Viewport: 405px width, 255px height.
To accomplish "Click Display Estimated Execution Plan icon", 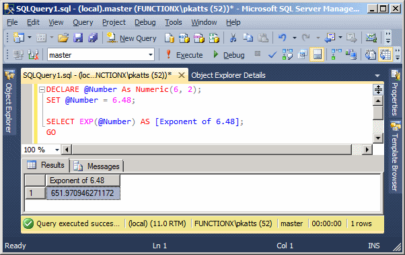I will coord(287,54).
